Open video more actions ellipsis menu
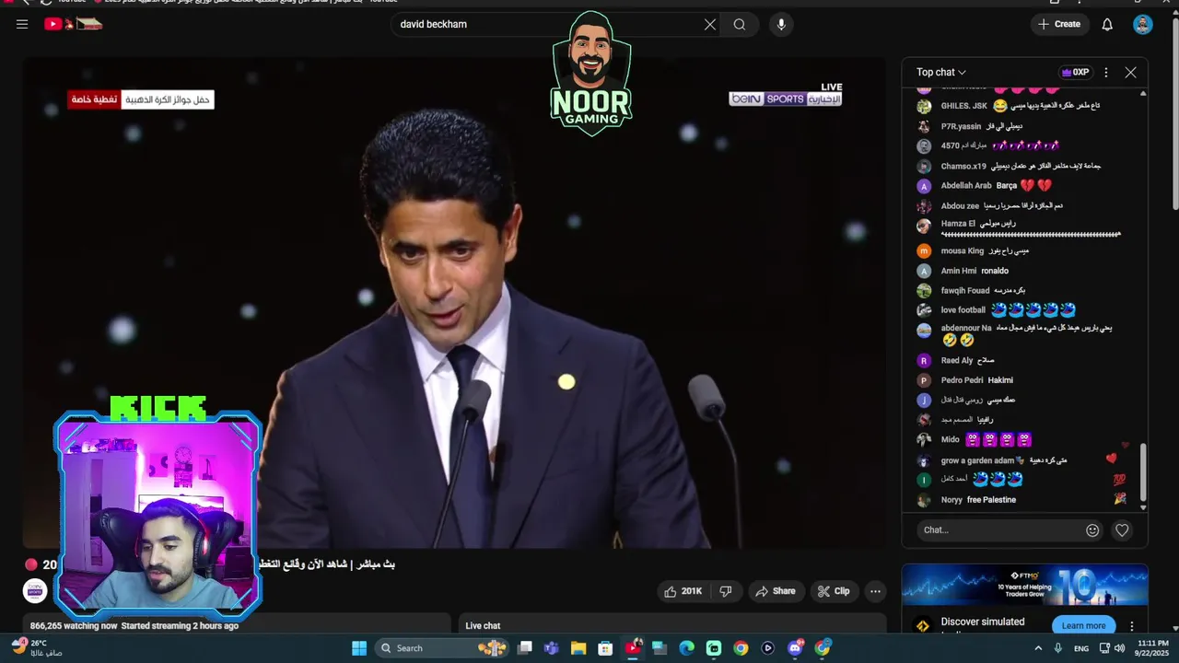Screen dimensions: 1179x663 point(876,591)
